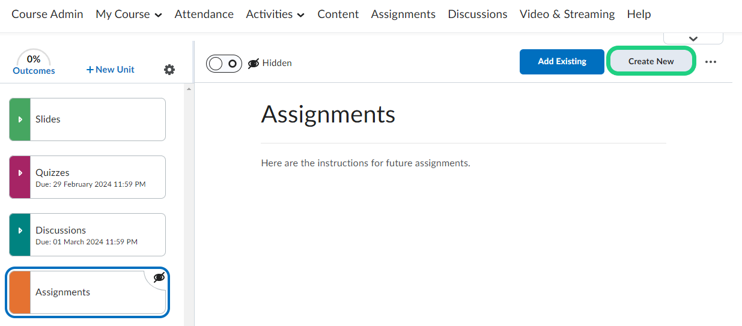Click the three-dots more options icon
The width and height of the screenshot is (742, 326).
(711, 62)
